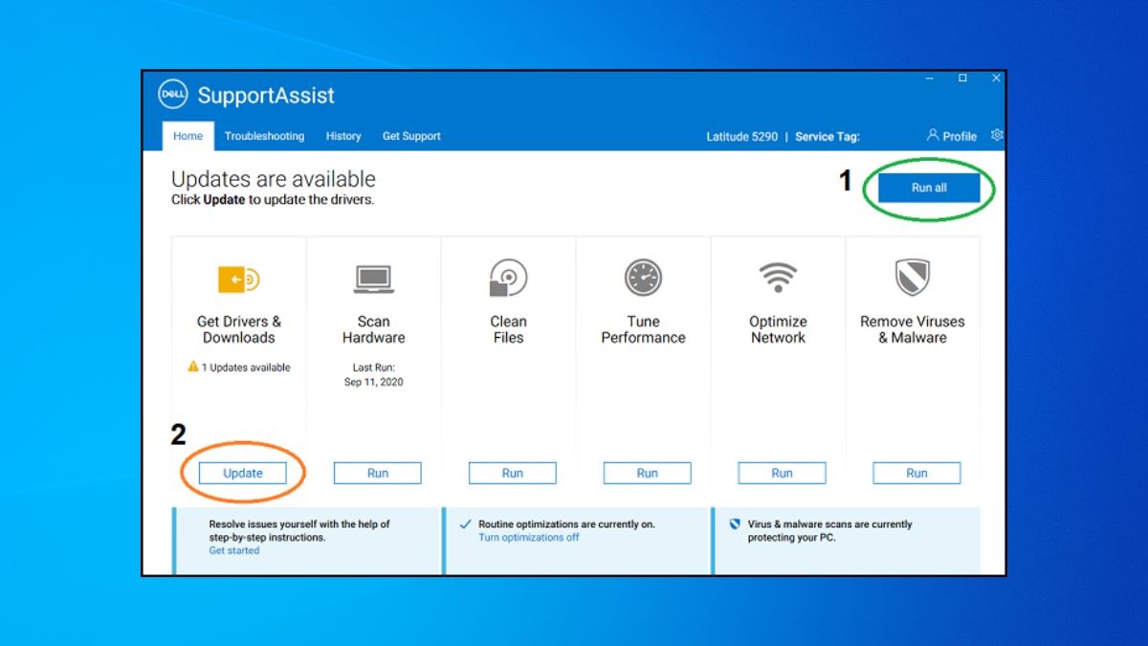Run the Scan Hardware task
The image size is (1148, 646).
pos(378,473)
